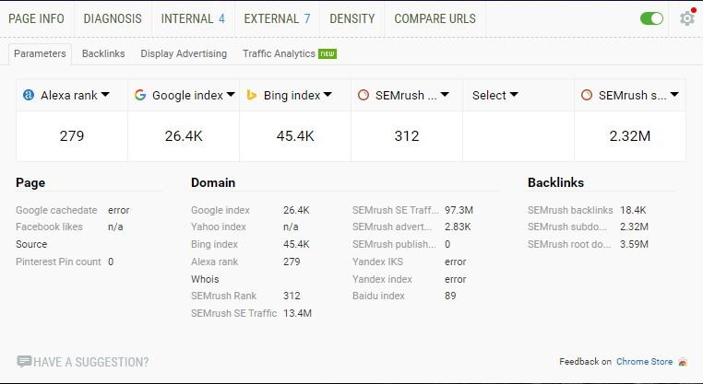Viewport: 703px width, 384px height.
Task: Switch to the DENSITY tab
Action: pos(351,18)
